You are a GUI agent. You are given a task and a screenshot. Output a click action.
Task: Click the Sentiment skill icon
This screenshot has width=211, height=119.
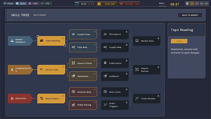coord(73,76)
